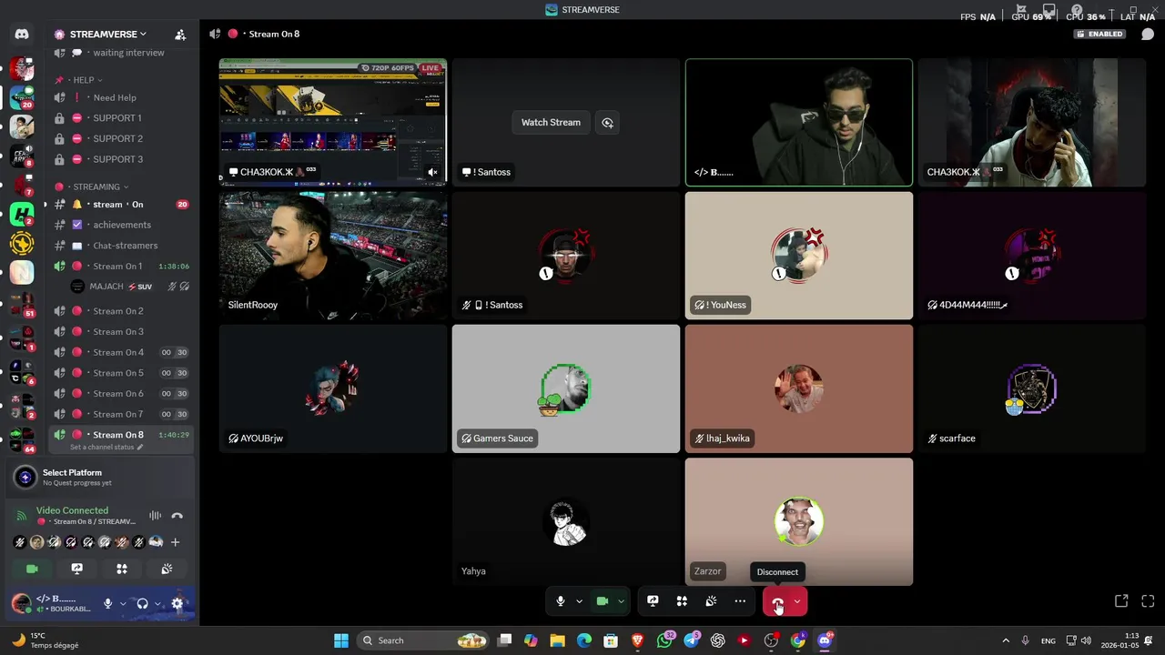Viewport: 1165px width, 655px height.
Task: Open microphone input options chevron in call bar
Action: (x=579, y=601)
